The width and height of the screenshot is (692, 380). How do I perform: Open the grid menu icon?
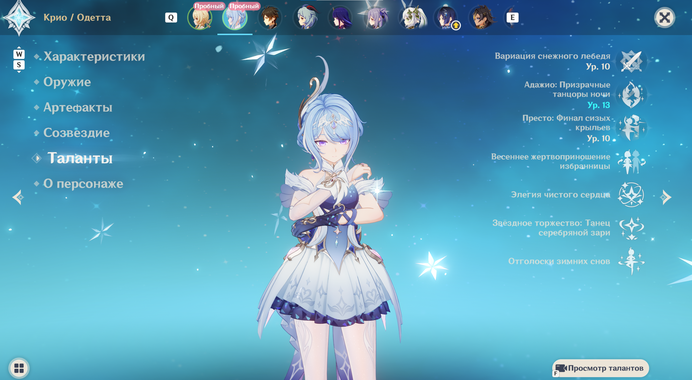pos(19,368)
